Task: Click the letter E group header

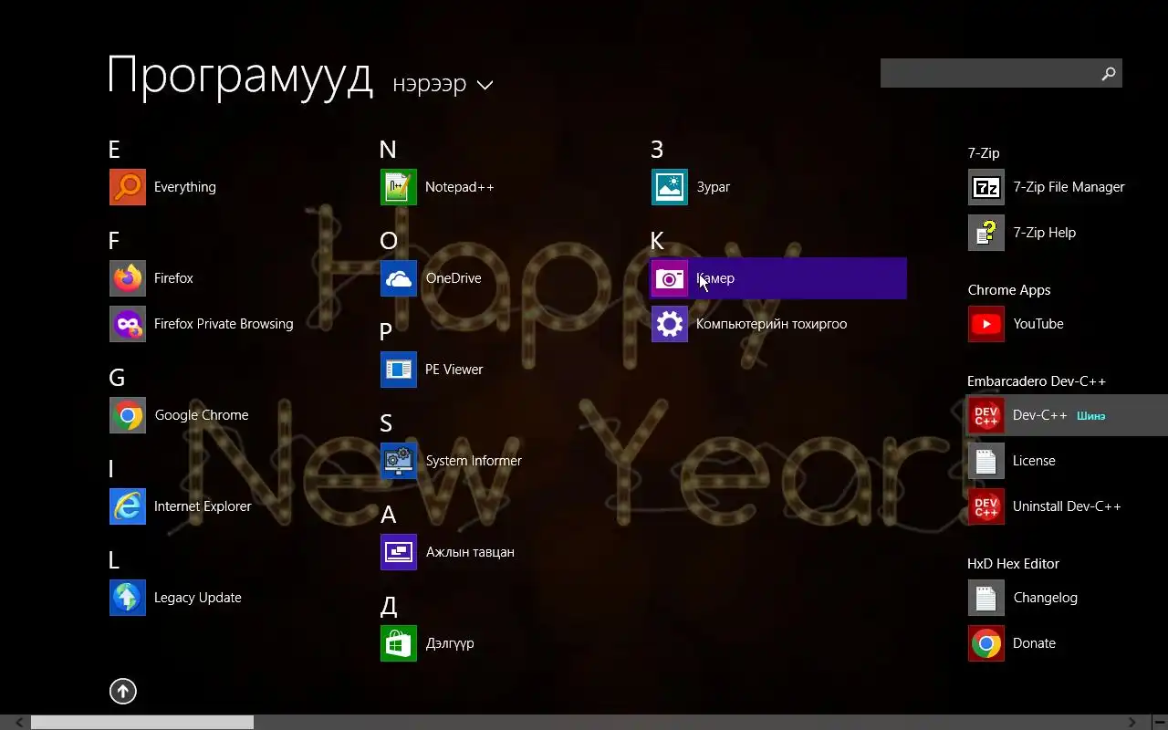Action: click(114, 150)
